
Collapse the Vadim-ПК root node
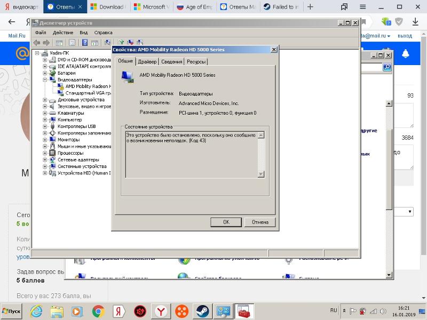[x=37, y=53]
